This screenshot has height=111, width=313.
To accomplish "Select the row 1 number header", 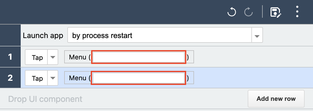I will point(10,57).
